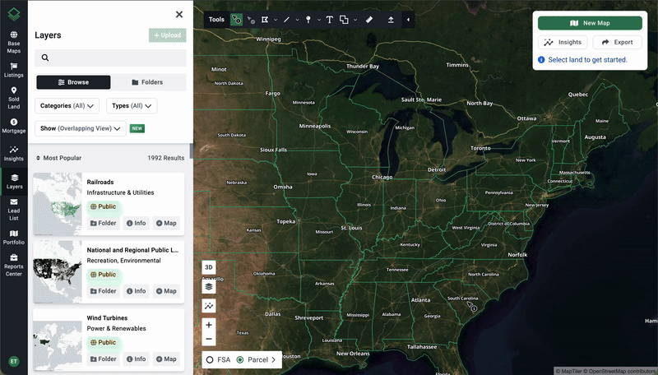658x375 pixels.
Task: Select the eraser tool in Tools bar
Action: pos(368,19)
